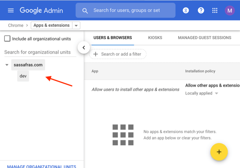240x168 pixels.
Task: Open the account avatar M
Action: click(x=229, y=11)
